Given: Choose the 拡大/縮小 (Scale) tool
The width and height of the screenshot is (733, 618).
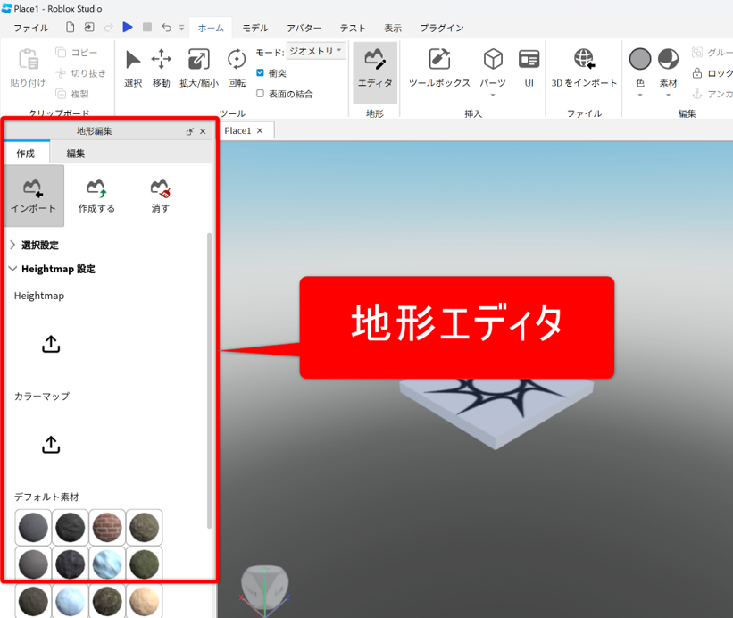Looking at the screenshot, I should click(x=198, y=67).
